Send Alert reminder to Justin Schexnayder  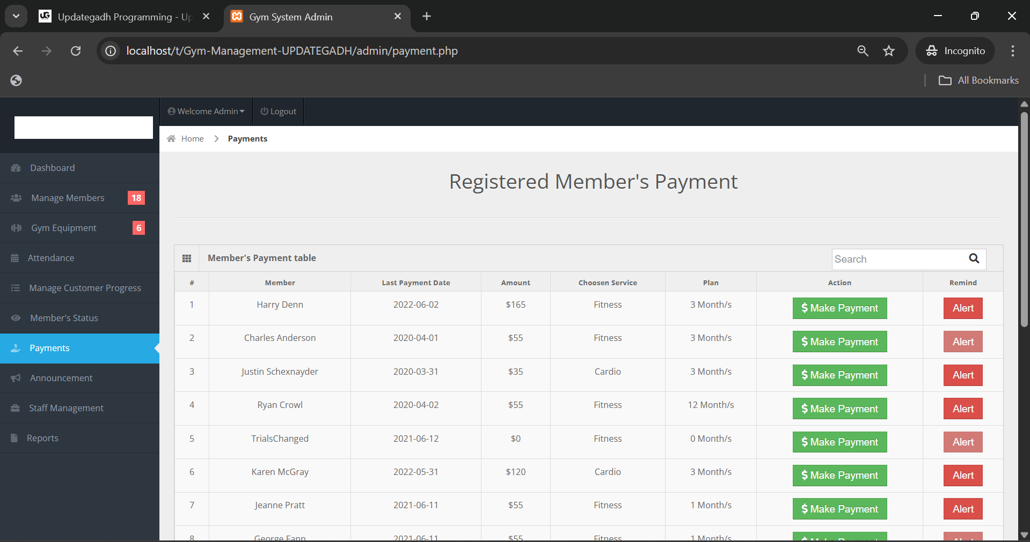963,375
